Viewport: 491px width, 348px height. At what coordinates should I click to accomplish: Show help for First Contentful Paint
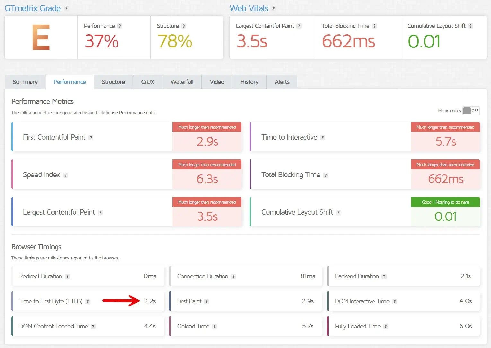(x=91, y=138)
